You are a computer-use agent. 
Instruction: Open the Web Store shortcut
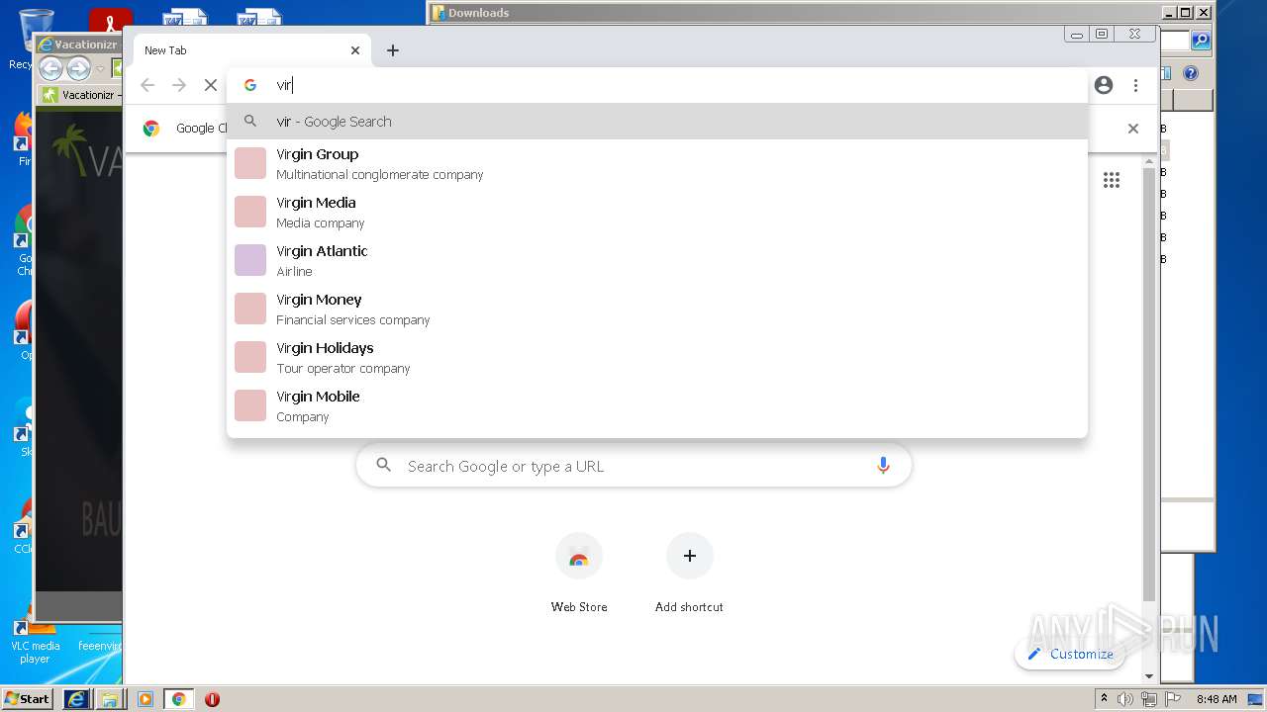[579, 573]
